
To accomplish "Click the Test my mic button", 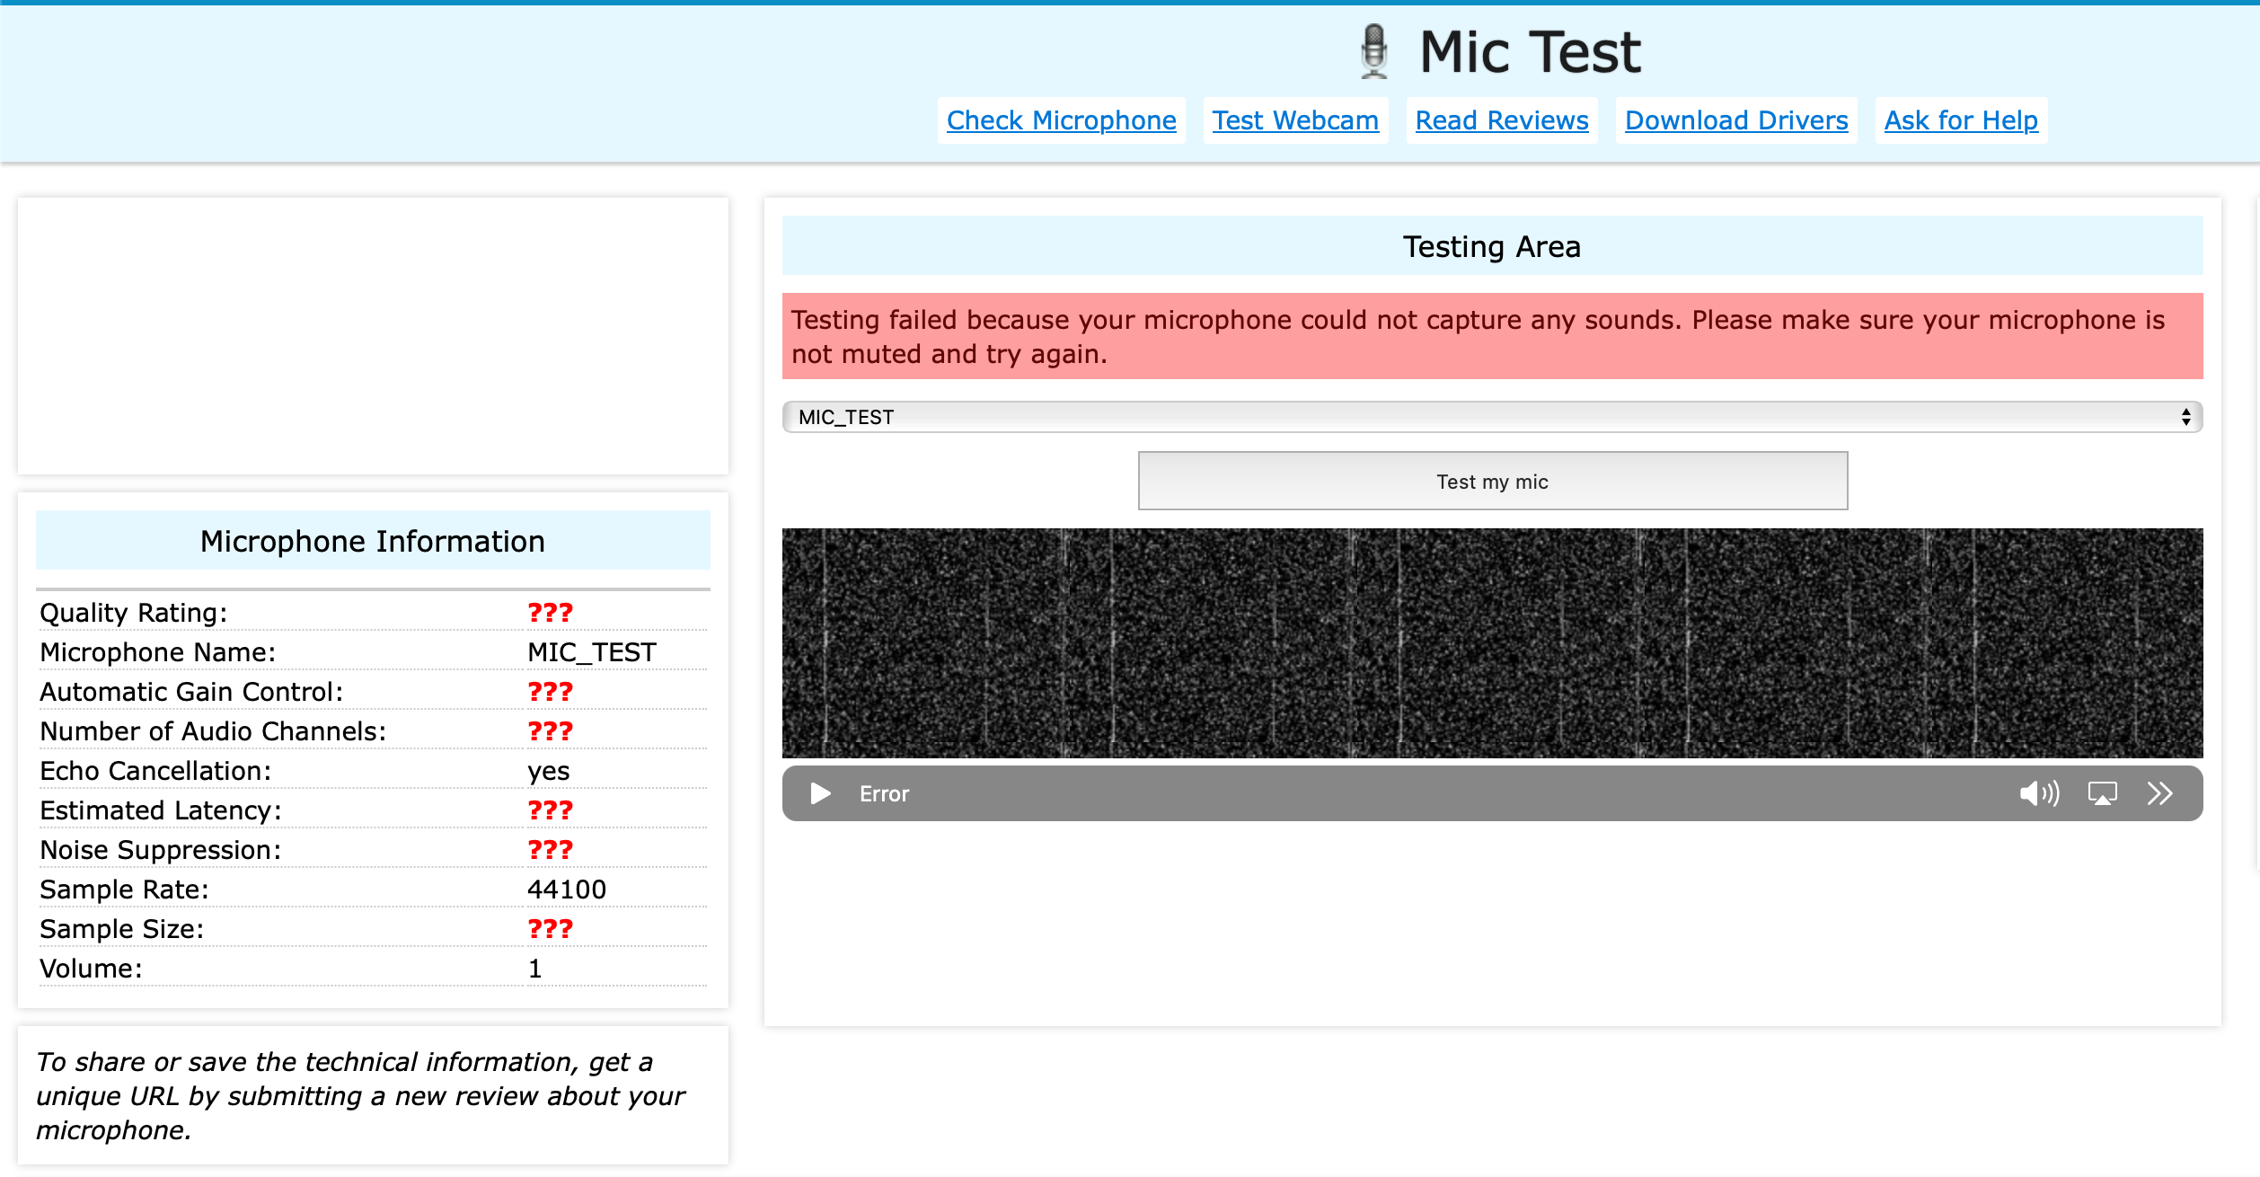I will click(1492, 482).
